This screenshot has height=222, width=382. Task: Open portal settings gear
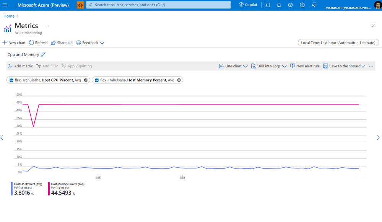coord(290,5)
